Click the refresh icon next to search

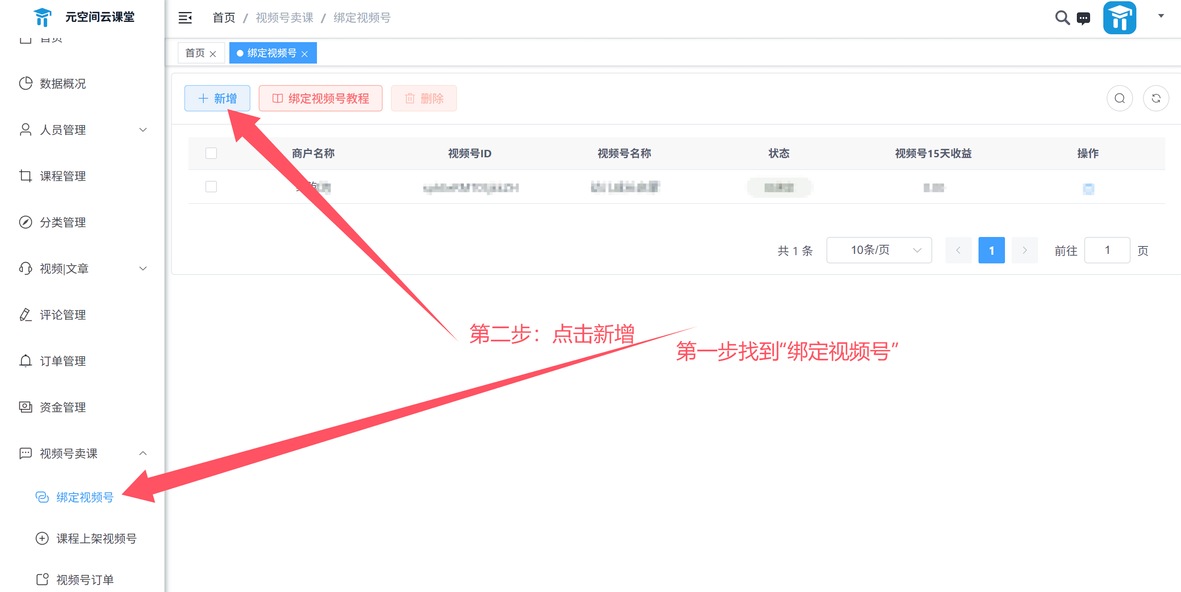[1156, 98]
